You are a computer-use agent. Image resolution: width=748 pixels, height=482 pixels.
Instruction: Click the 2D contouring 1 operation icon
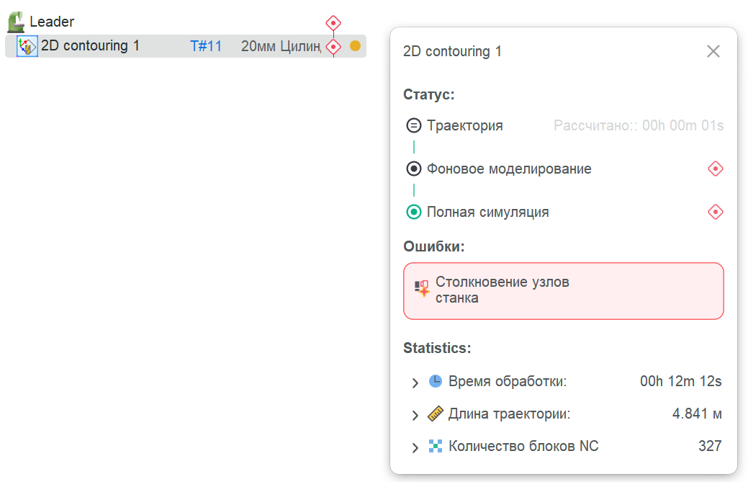pyautogui.click(x=27, y=47)
